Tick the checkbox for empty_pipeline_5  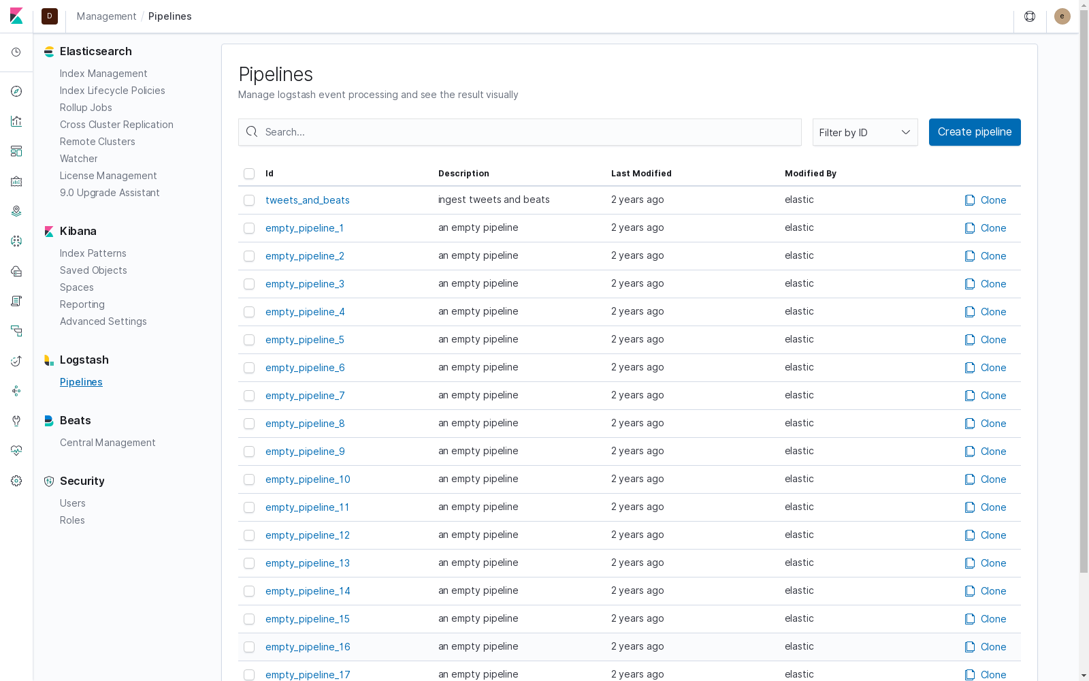(249, 340)
